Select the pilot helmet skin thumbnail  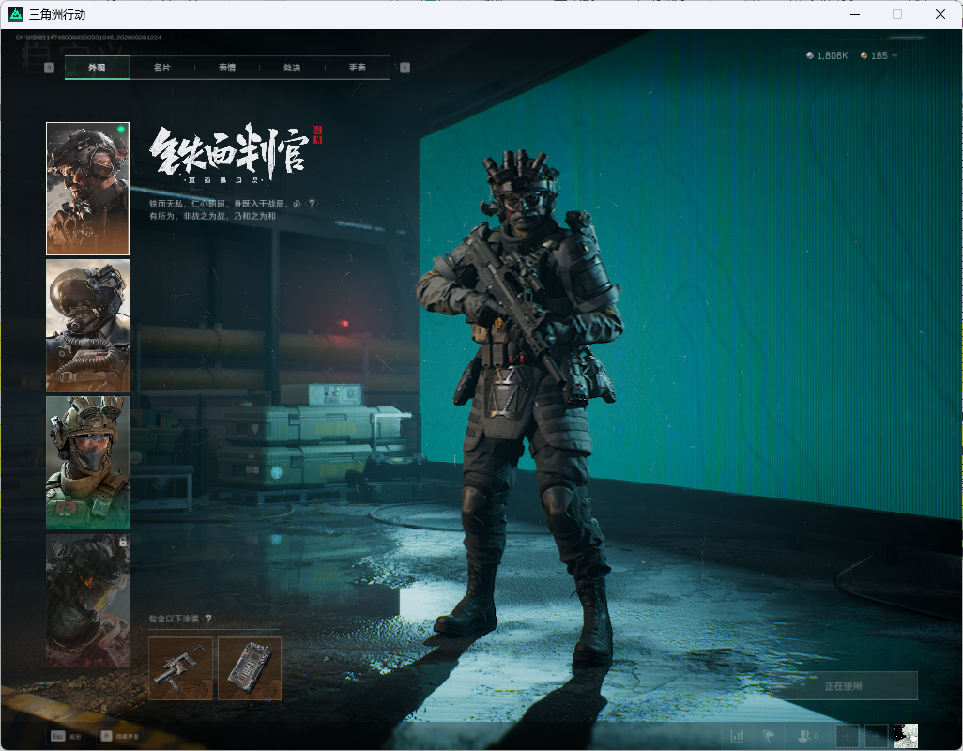(x=88, y=326)
